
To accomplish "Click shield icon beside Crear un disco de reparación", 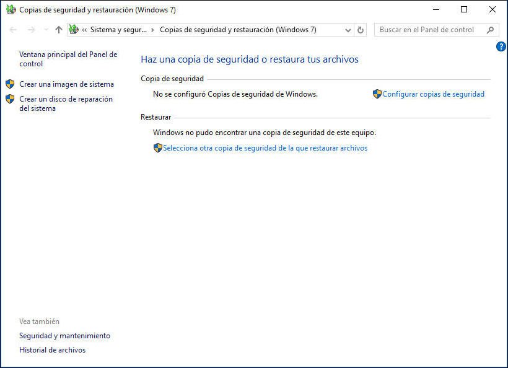I will point(10,99).
